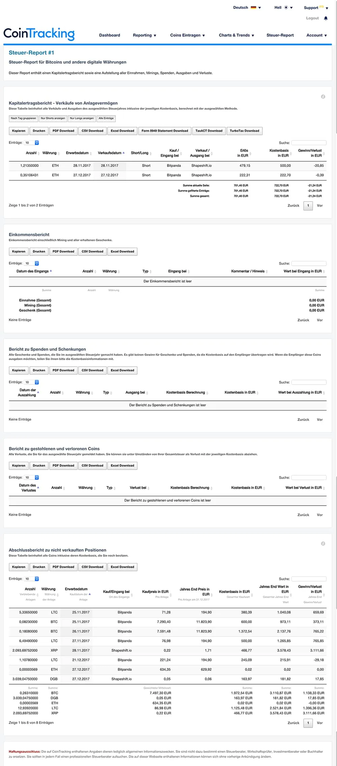Expand the Coins Eintragen menu
Screen dimensions: 337x766
[x=187, y=35]
